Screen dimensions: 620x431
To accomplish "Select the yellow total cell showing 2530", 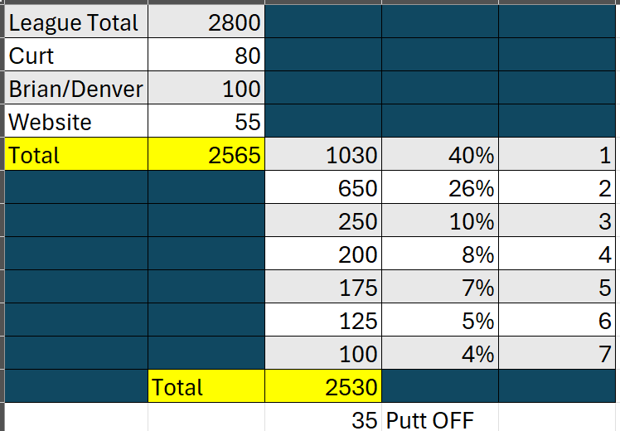I will click(323, 386).
